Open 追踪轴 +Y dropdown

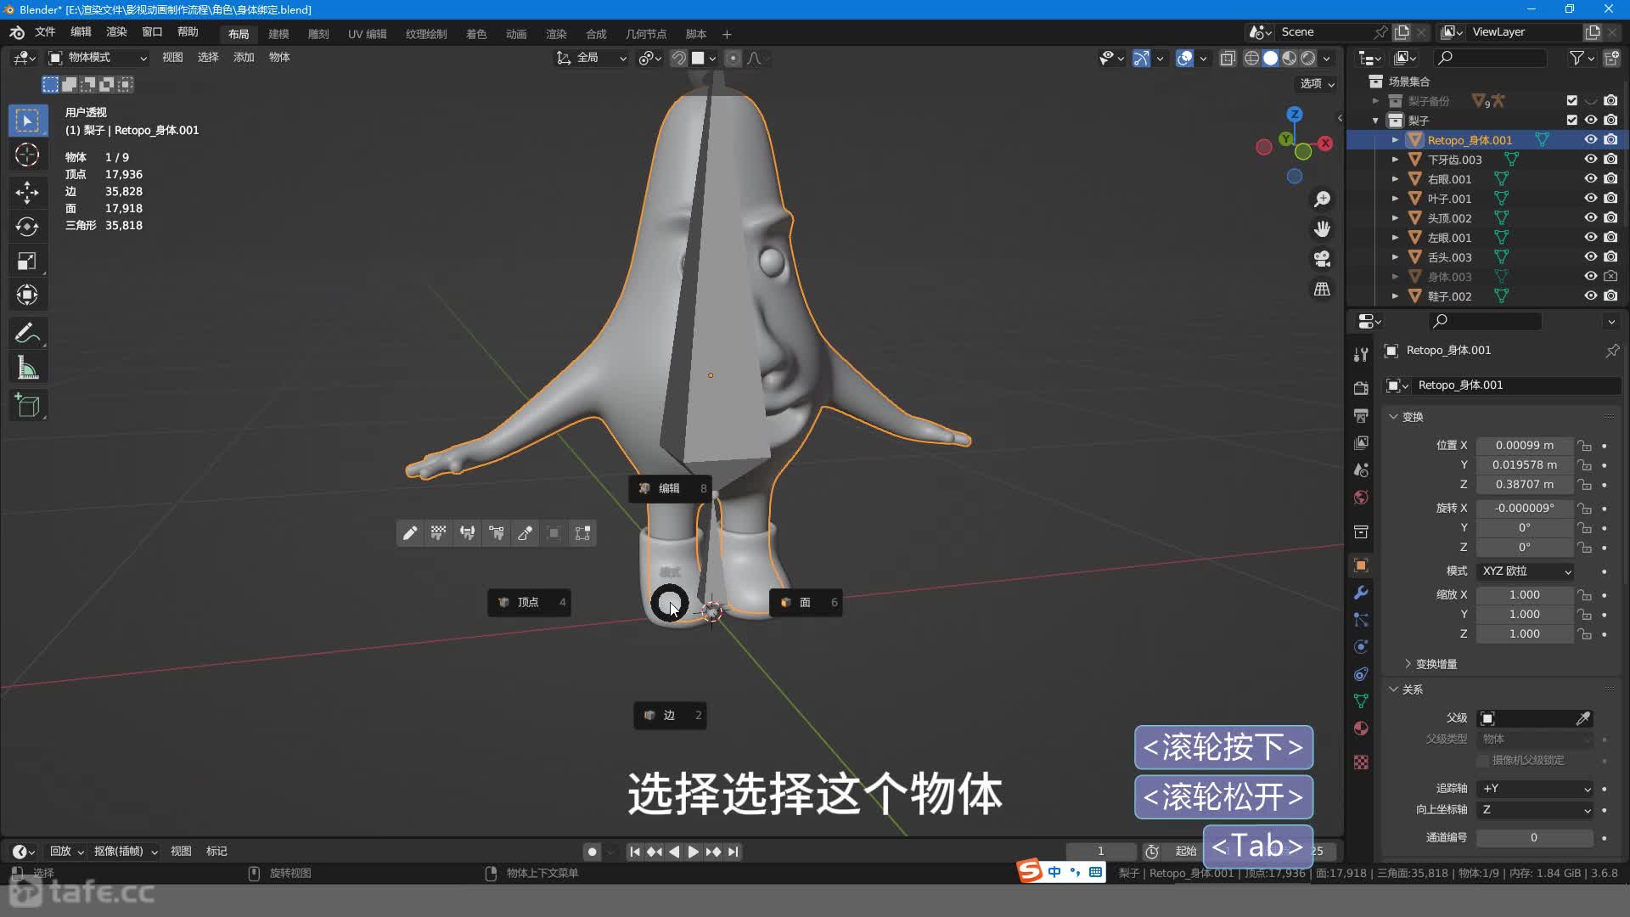point(1537,789)
